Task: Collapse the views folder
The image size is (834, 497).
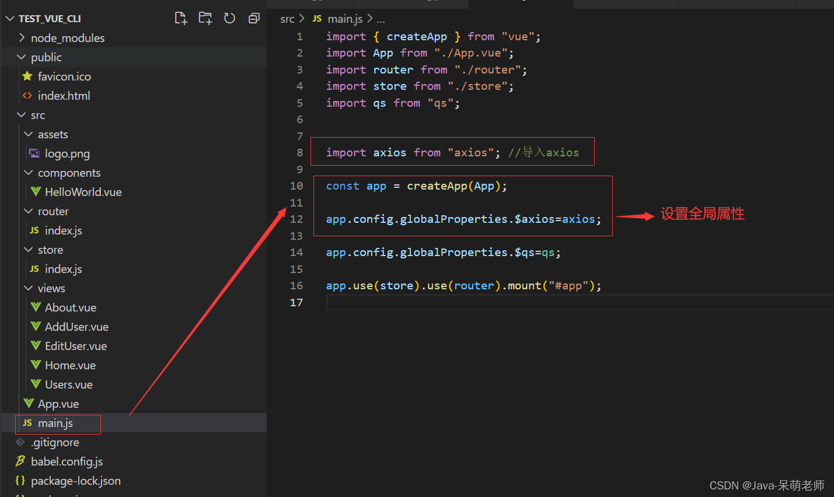Action: [29, 288]
